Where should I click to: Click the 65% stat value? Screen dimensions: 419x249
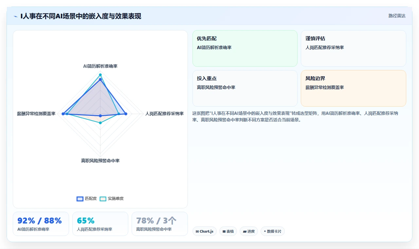point(86,221)
